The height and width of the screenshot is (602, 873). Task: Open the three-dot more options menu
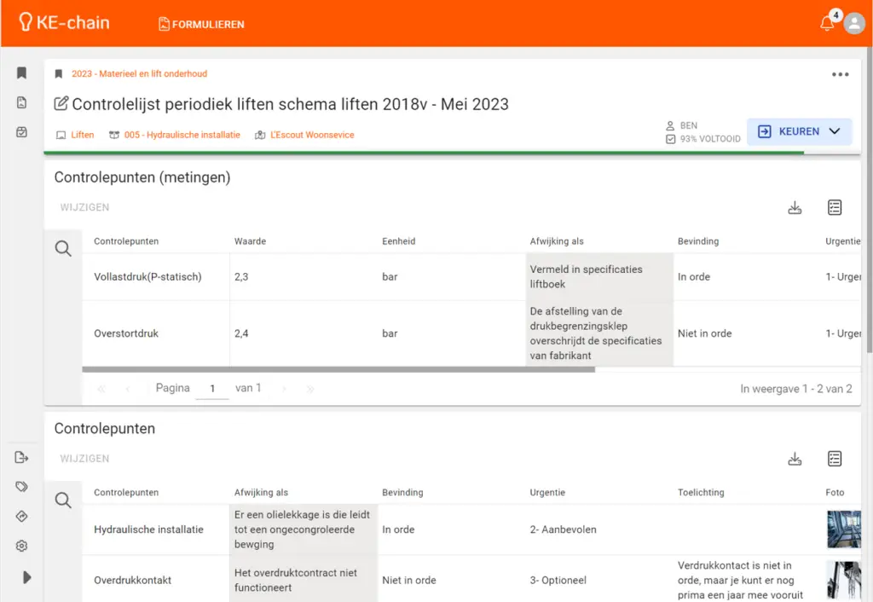840,74
